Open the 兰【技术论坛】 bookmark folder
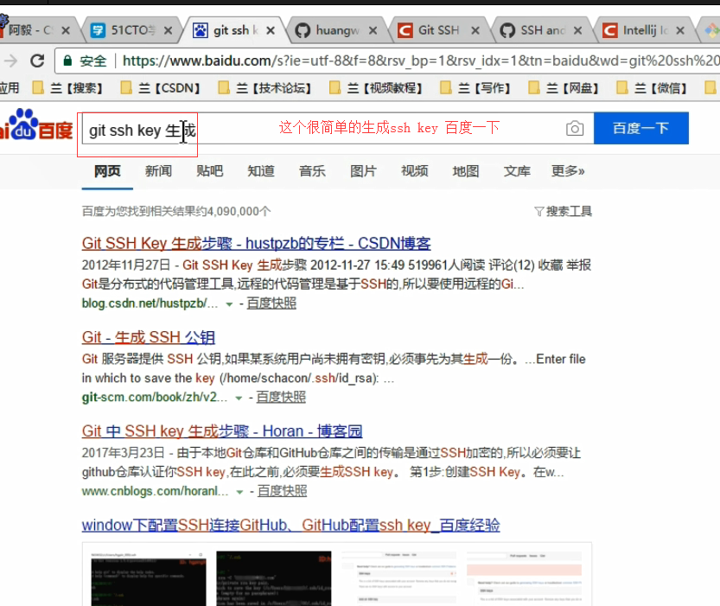Viewport: 720px width, 606px height. pos(265,87)
